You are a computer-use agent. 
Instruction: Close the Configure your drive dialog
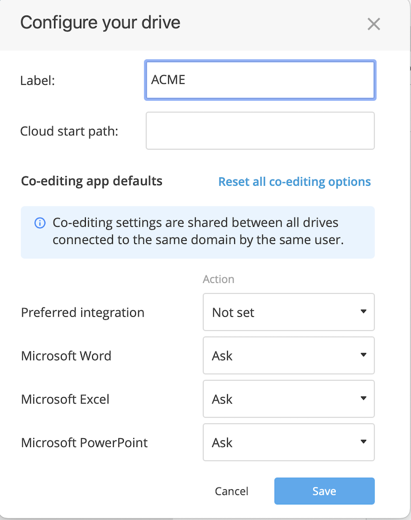click(374, 24)
